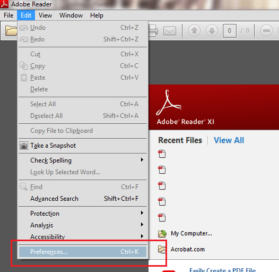This screenshot has height=272, width=279.
Task: Select Take a Snapshot
Action: [x=83, y=146]
